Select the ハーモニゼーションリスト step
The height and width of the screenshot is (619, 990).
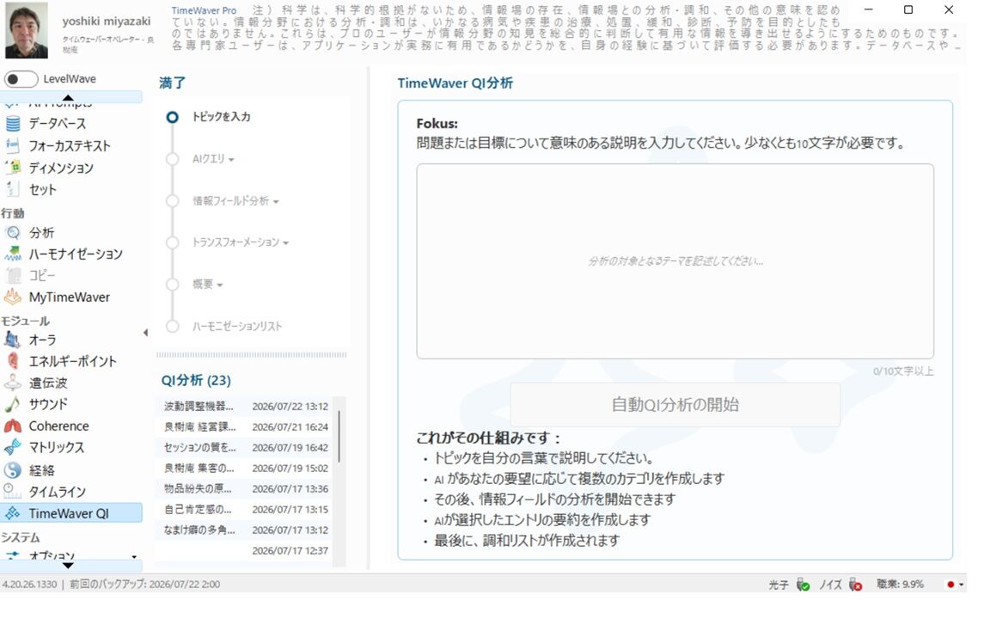tap(237, 327)
